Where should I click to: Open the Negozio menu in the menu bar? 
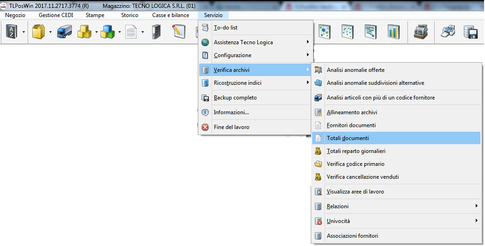pyautogui.click(x=15, y=15)
